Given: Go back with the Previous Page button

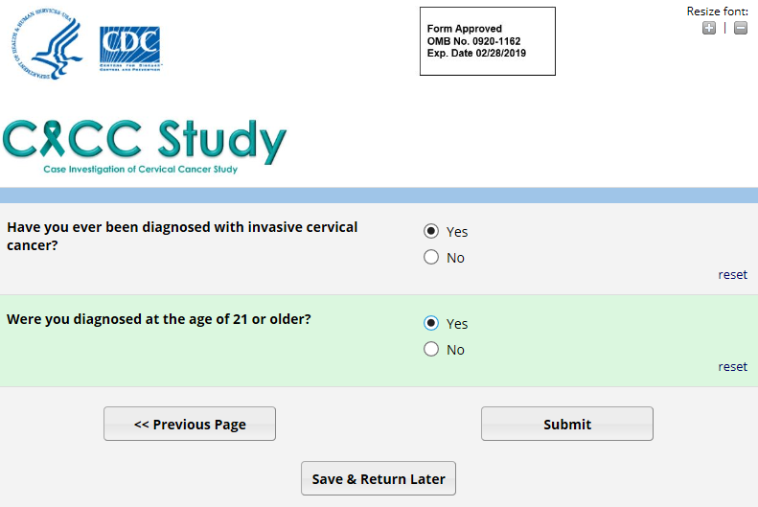Looking at the screenshot, I should (190, 424).
